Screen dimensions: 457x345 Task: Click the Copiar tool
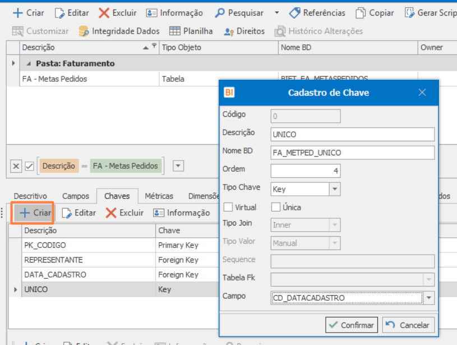[x=375, y=13]
